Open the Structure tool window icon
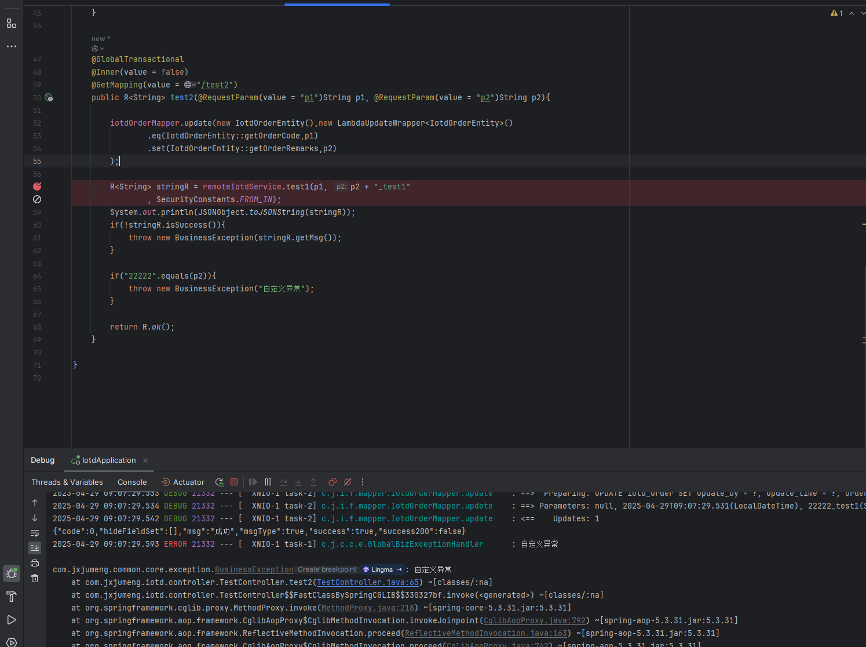866x647 pixels. (11, 24)
